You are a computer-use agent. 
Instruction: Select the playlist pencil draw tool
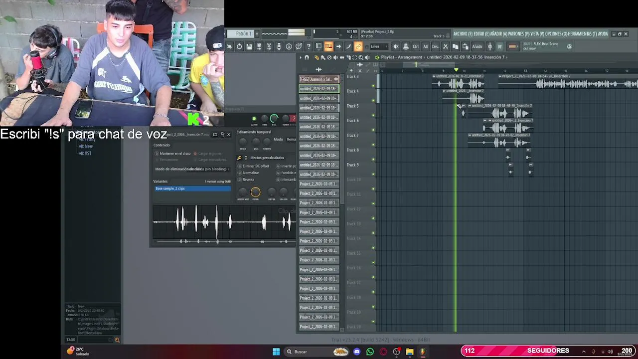[x=317, y=57]
